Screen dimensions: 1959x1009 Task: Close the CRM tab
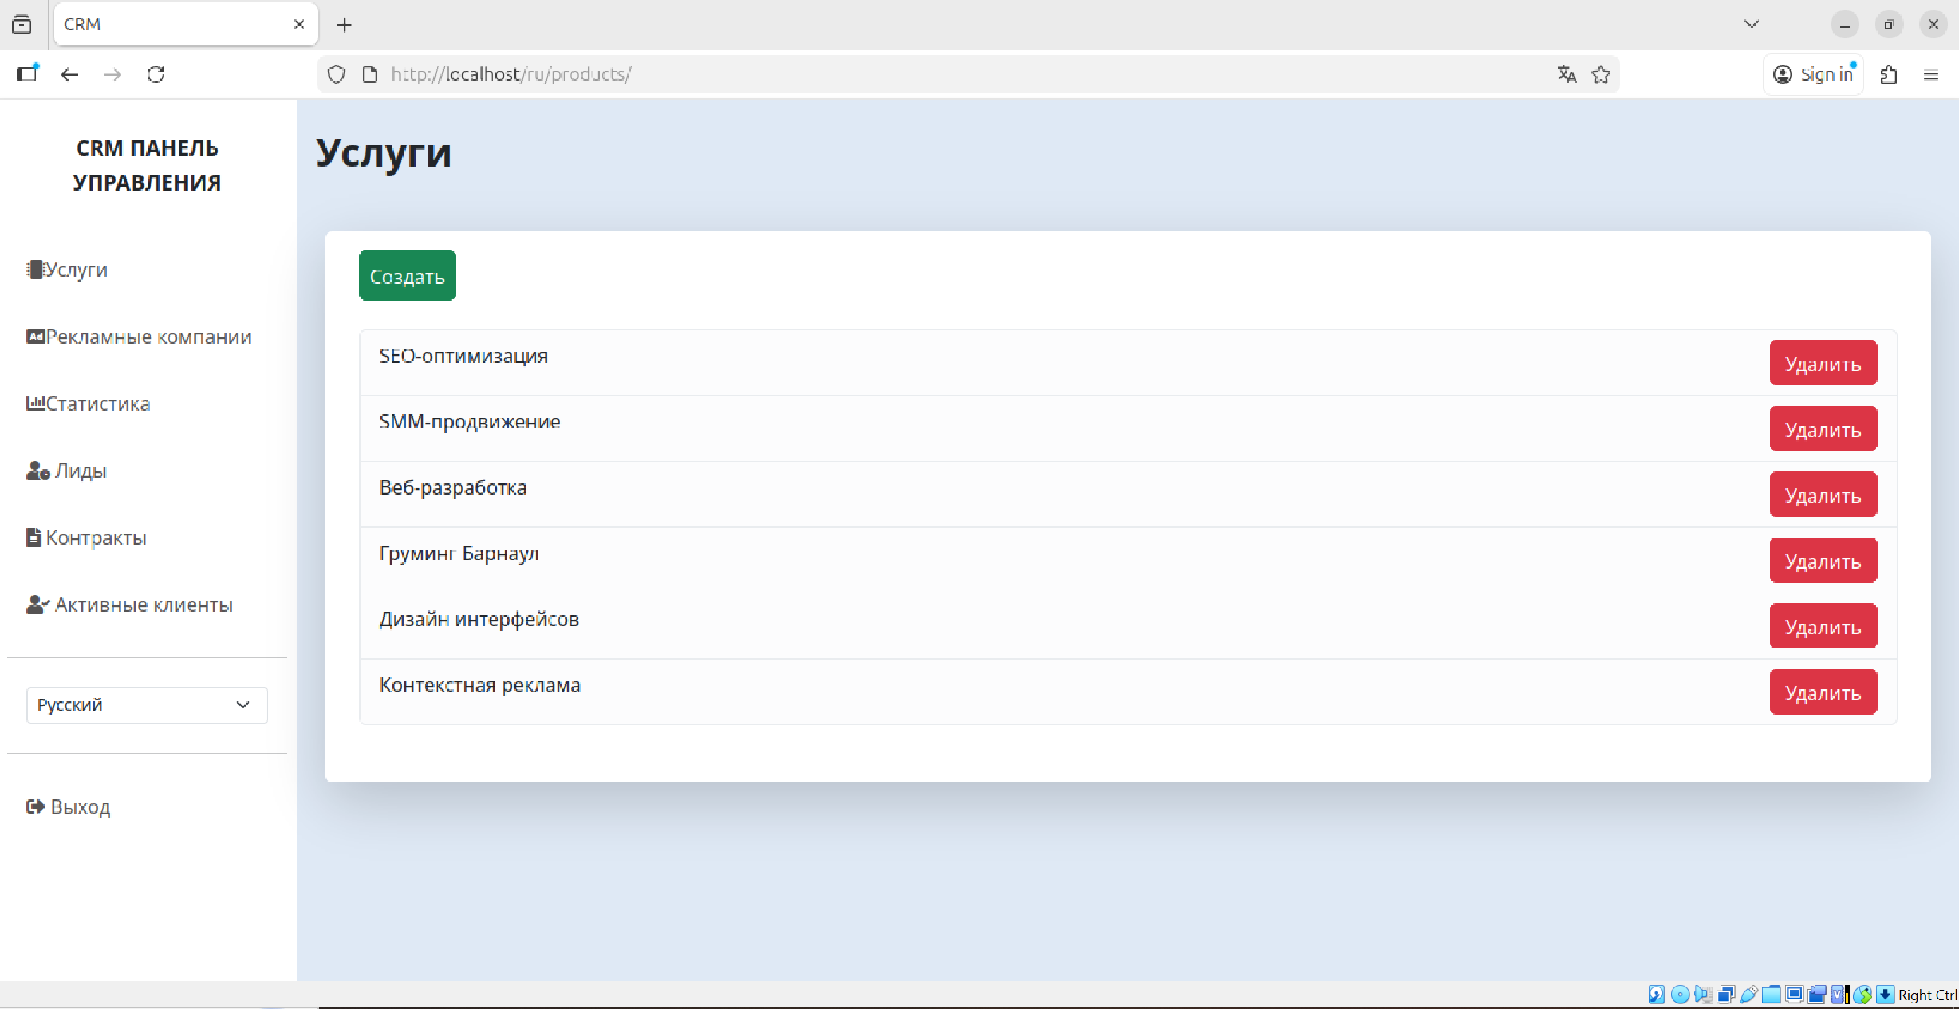click(299, 24)
